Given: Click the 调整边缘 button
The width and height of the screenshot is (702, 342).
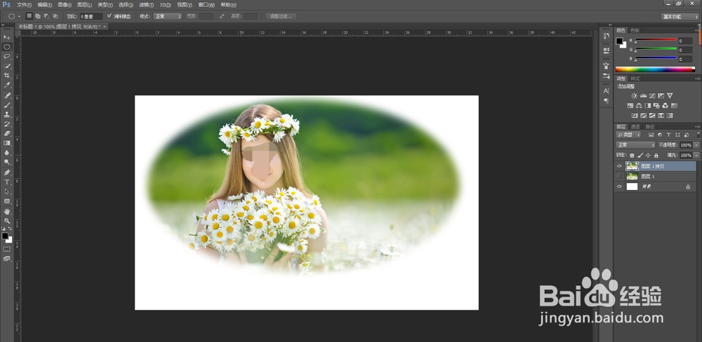Looking at the screenshot, I should (x=282, y=15).
